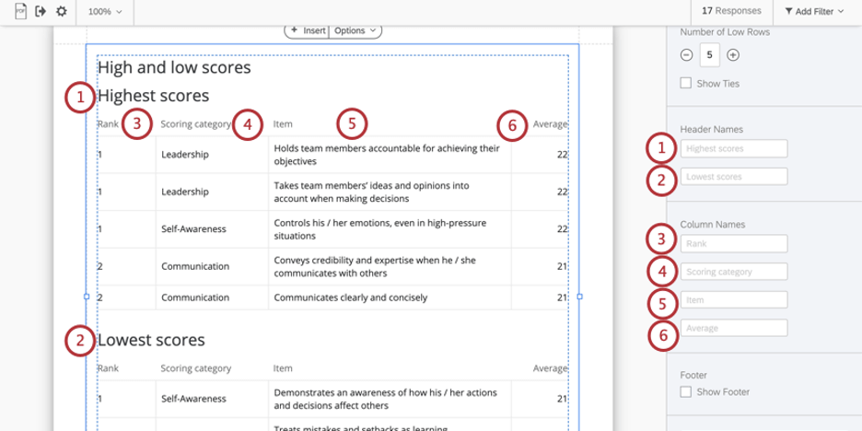Increase number of low rows with plus
Image resolution: width=862 pixels, height=431 pixels.
(733, 55)
